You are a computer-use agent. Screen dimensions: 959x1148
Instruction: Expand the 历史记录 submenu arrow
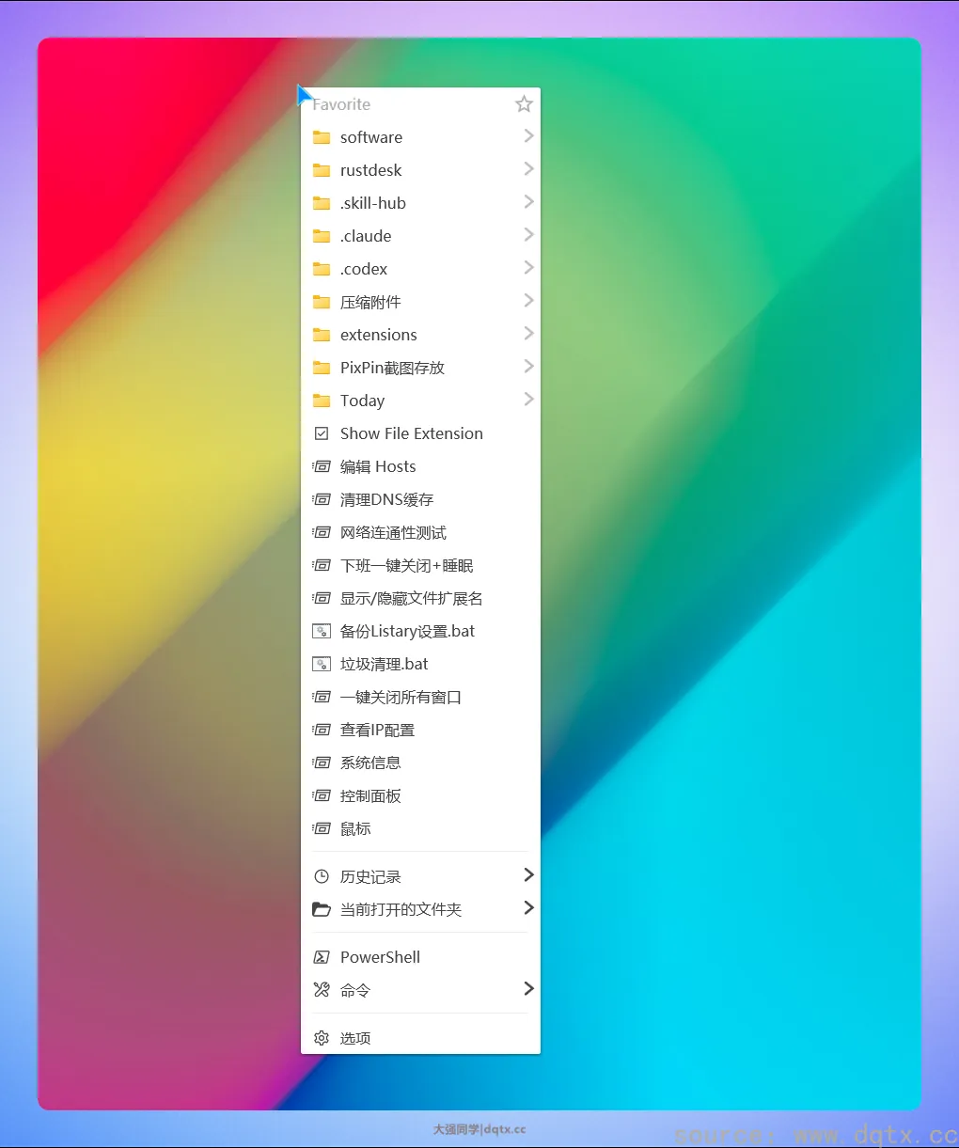528,875
